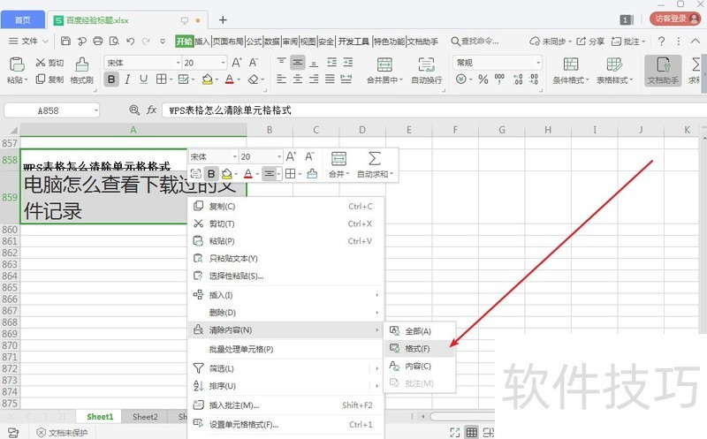Click the Save icon in quick toolbar

tap(65, 41)
